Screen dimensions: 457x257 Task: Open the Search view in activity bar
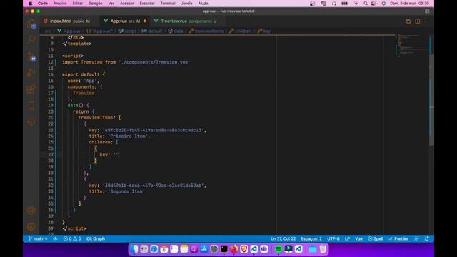31,39
